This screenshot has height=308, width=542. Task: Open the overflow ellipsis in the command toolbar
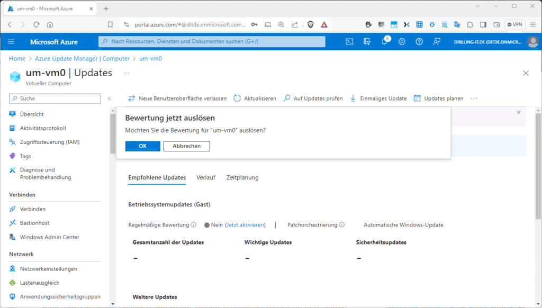(x=474, y=98)
